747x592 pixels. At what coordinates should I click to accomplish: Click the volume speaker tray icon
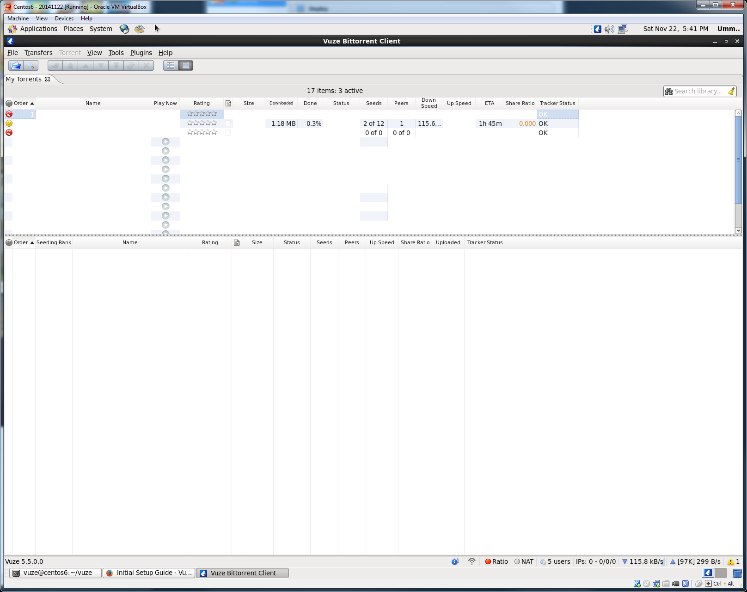[x=610, y=29]
